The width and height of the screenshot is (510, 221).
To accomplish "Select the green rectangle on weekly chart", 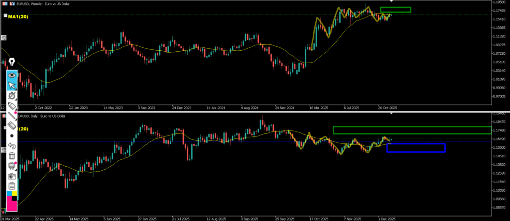I will pyautogui.click(x=395, y=9).
